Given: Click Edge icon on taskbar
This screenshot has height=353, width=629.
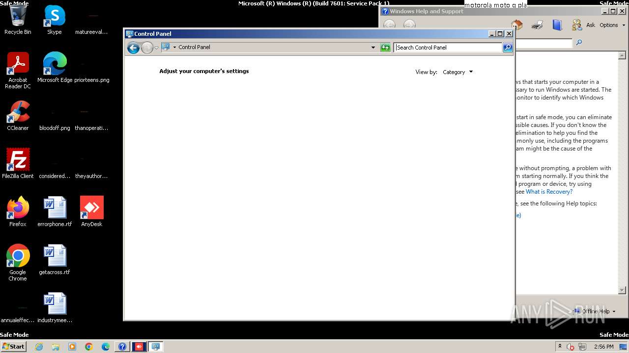Looking at the screenshot, I should click(x=106, y=347).
